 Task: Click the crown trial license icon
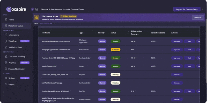[x=36, y=17]
